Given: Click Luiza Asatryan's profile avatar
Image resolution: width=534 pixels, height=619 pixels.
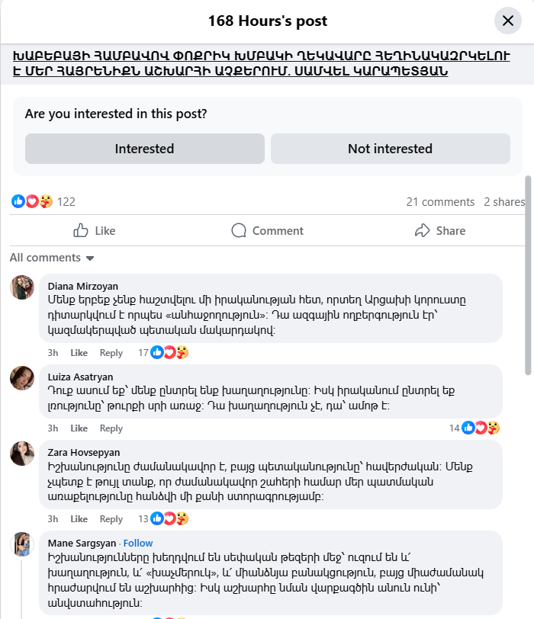Looking at the screenshot, I should pyautogui.click(x=22, y=377).
